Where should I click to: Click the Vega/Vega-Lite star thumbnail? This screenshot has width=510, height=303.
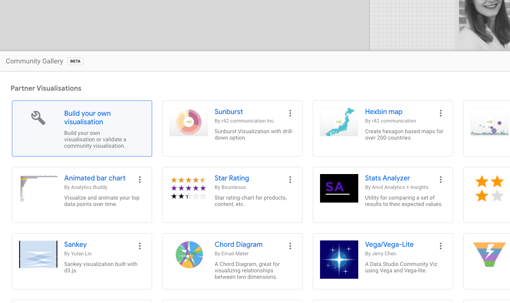pos(339,260)
